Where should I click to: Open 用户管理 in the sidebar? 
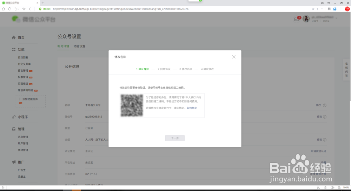[x=23, y=143]
